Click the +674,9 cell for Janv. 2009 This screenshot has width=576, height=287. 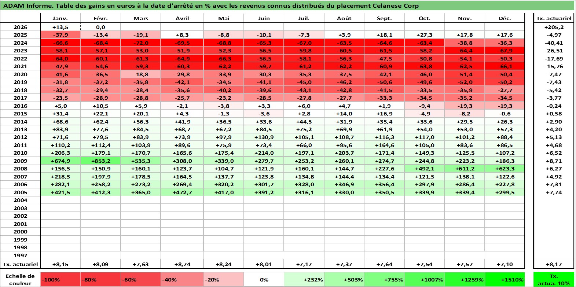coord(60,161)
